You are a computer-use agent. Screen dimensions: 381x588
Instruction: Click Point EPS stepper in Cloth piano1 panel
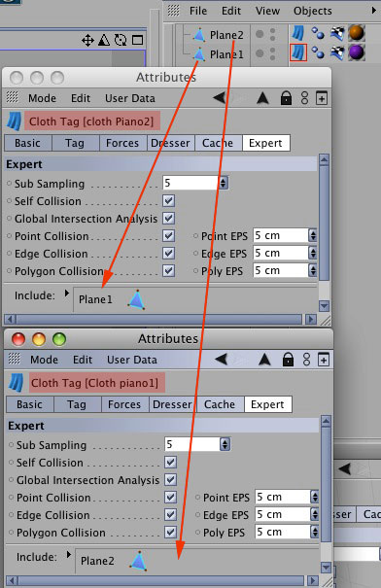(x=314, y=497)
